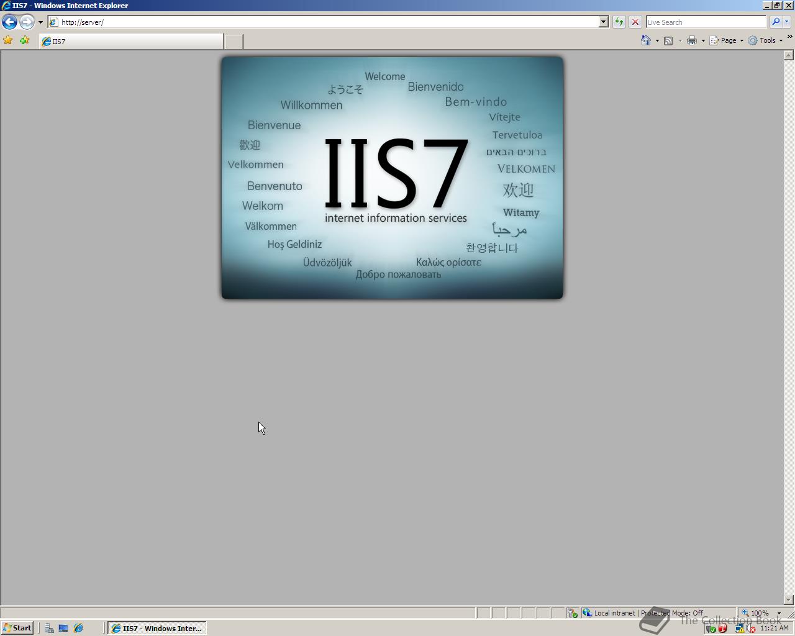Click the add-ons status icon in status bar
This screenshot has height=636, width=795.
(572, 613)
